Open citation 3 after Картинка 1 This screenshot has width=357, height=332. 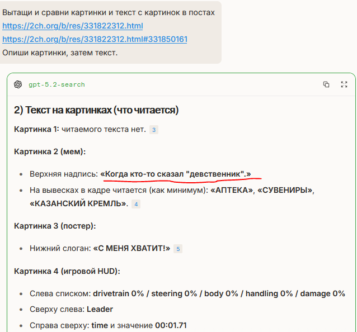pos(154,130)
